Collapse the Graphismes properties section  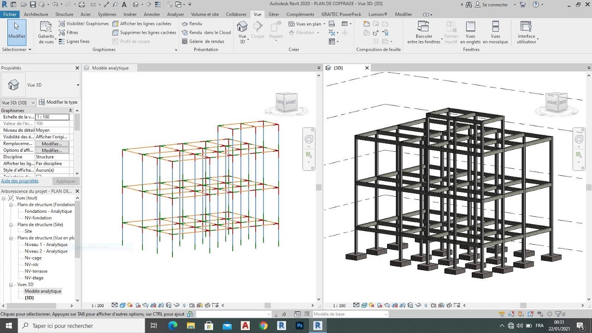(x=71, y=111)
